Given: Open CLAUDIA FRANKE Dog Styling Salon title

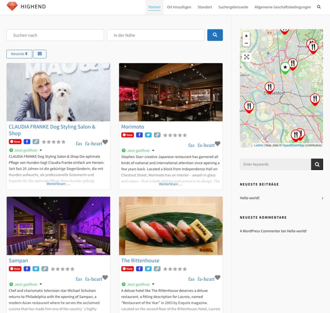Looking at the screenshot, I should [x=52, y=130].
